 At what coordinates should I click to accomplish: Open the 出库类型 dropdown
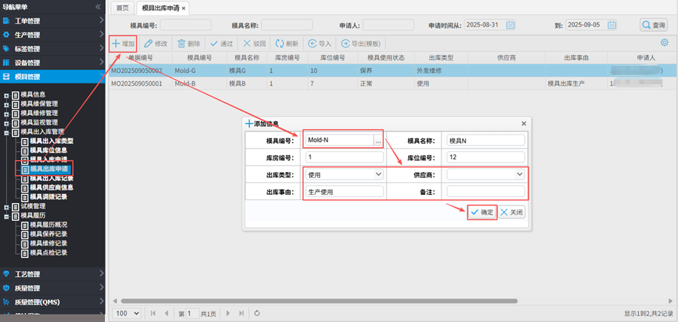click(343, 174)
